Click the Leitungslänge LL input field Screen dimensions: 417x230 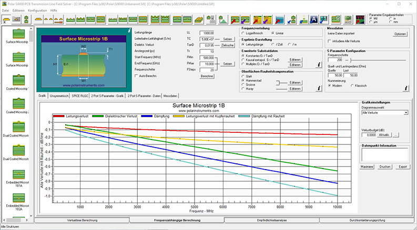pyautogui.click(x=207, y=33)
